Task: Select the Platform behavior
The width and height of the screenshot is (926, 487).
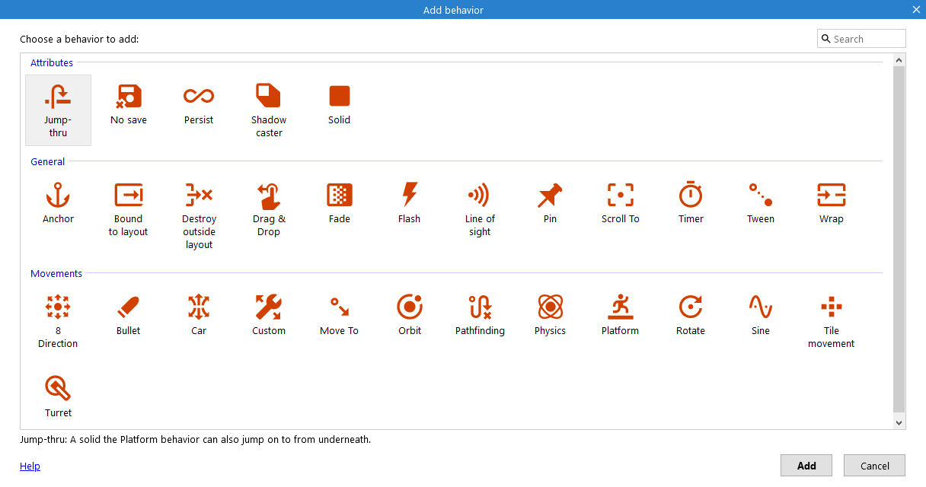Action: 621,315
